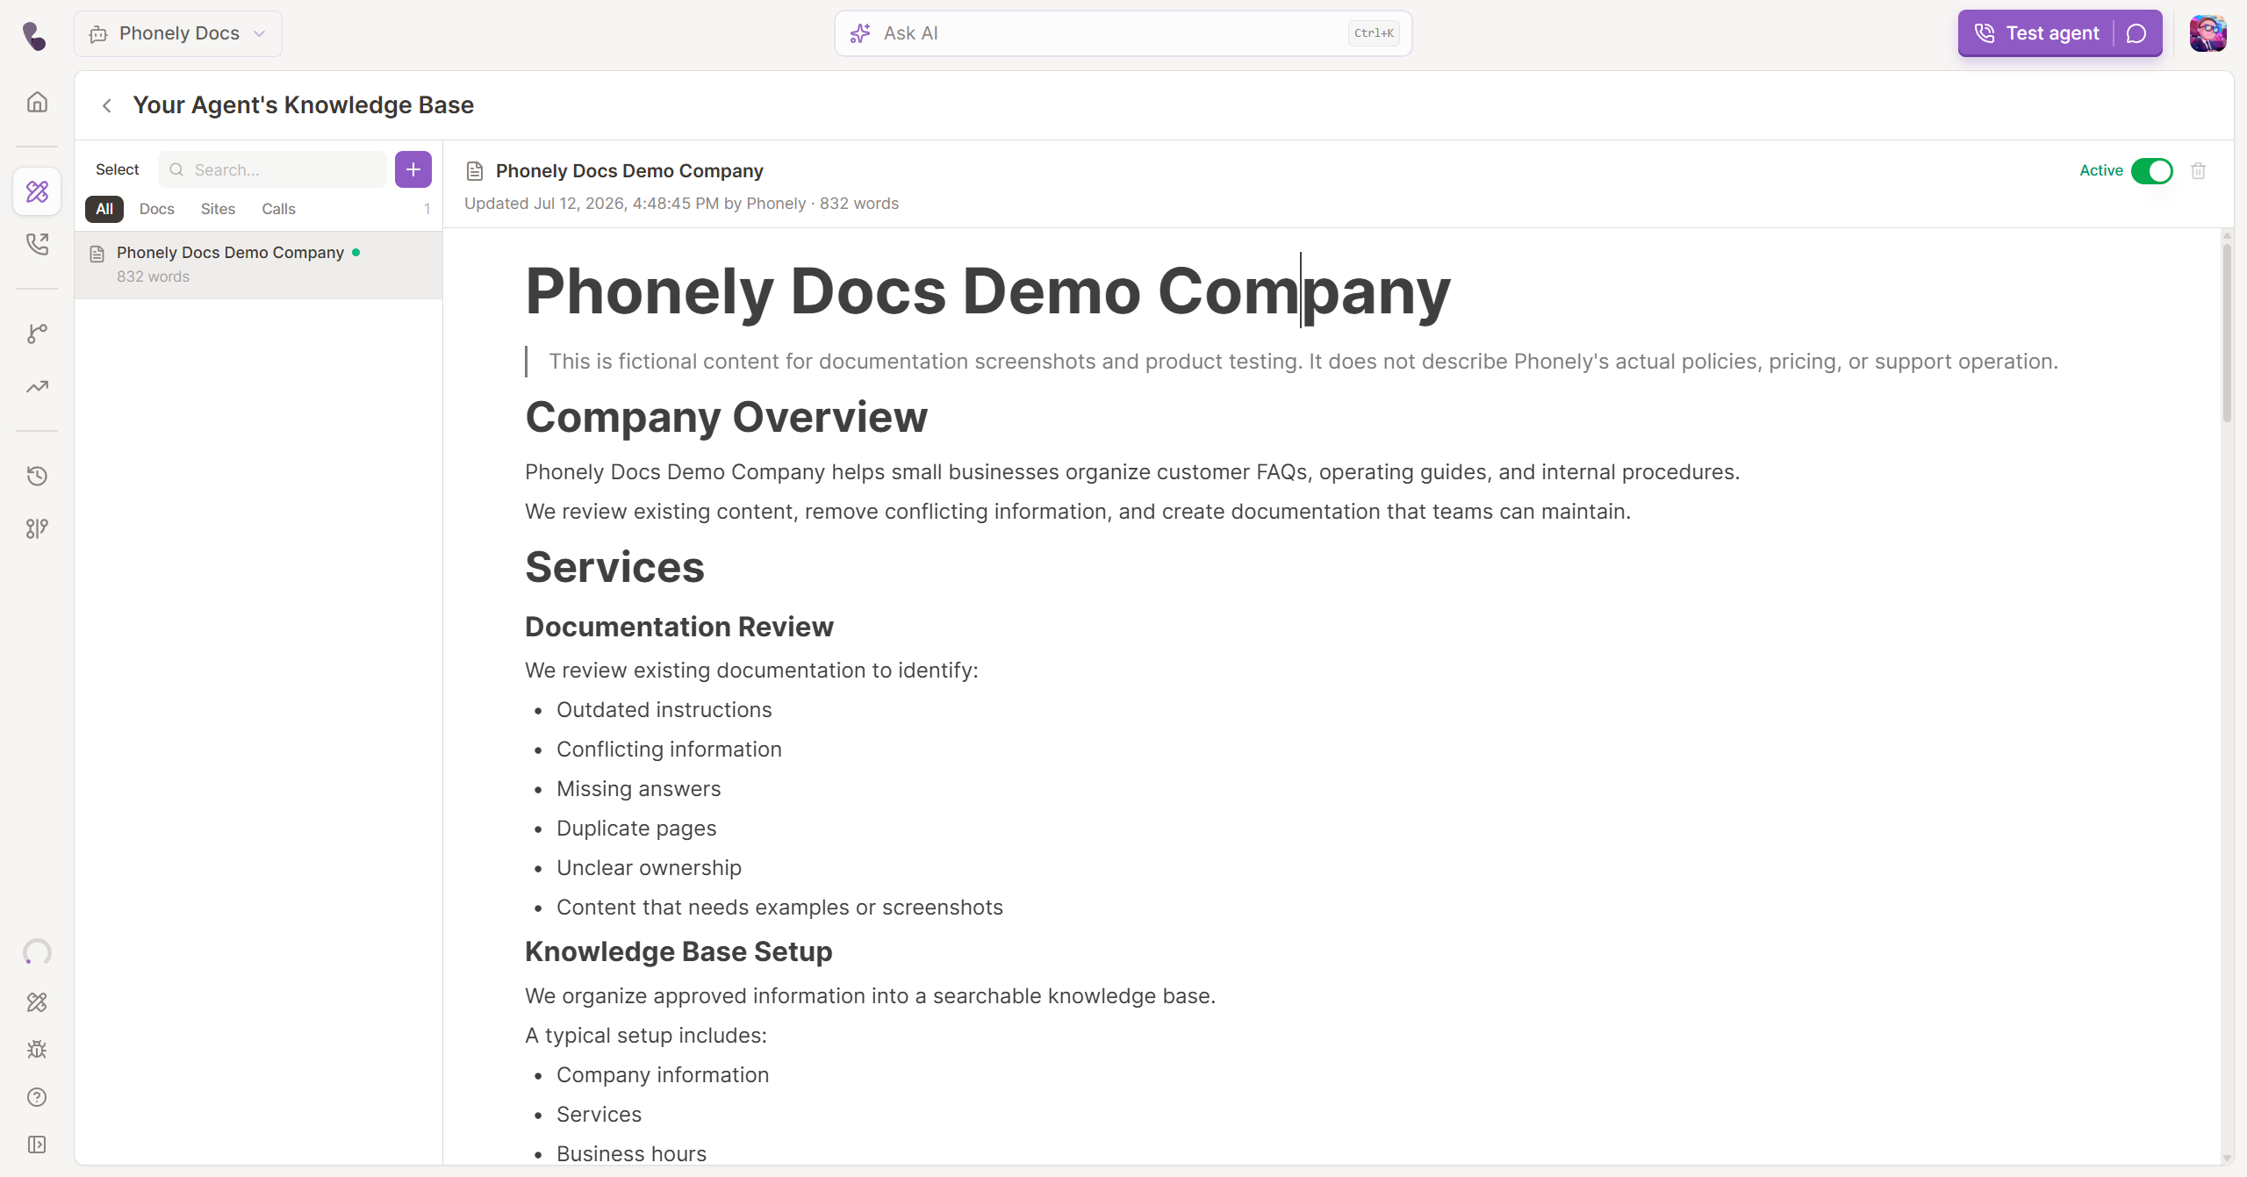This screenshot has width=2247, height=1177.
Task: Select the Calls filter tab
Action: pos(278,209)
